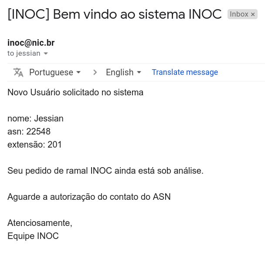Image resolution: width=265 pixels, height=259 pixels.
Task: Click the 'extensão: 201' line
Action: click(34, 145)
